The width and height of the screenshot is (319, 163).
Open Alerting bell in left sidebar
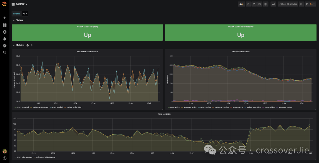tap(4, 39)
